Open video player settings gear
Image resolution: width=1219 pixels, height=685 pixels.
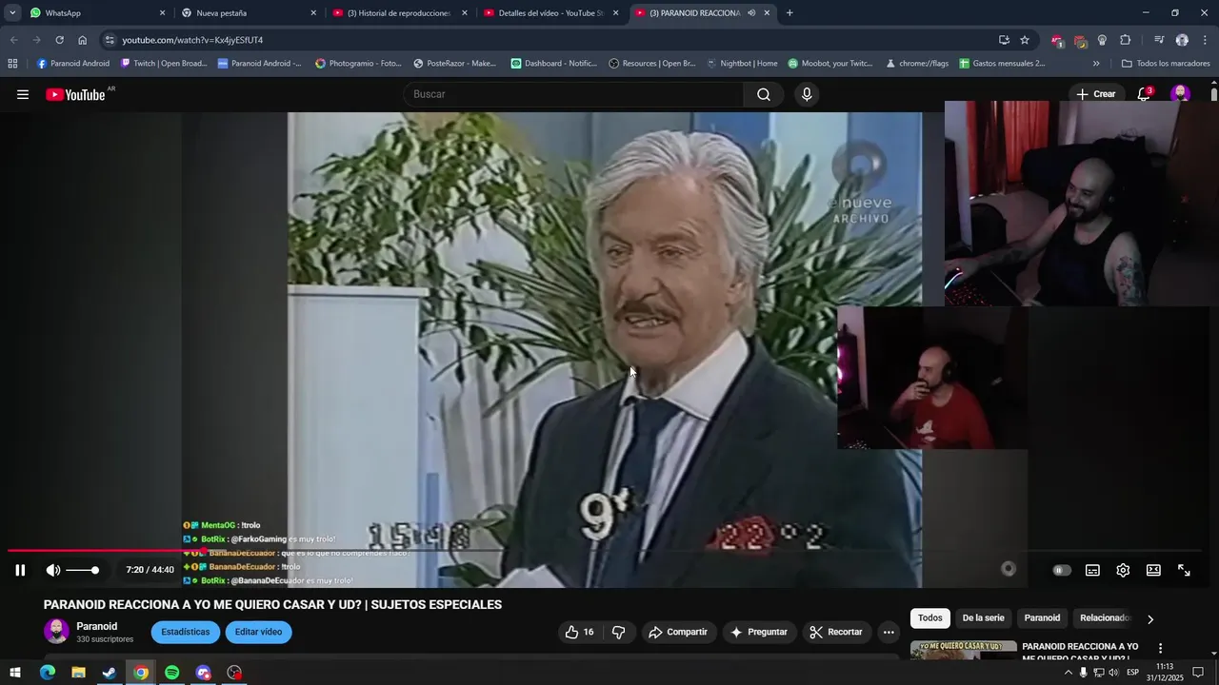tap(1123, 570)
